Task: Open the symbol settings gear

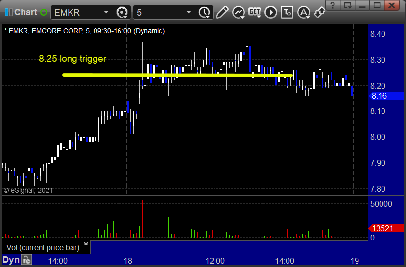Action: pyautogui.click(x=122, y=12)
